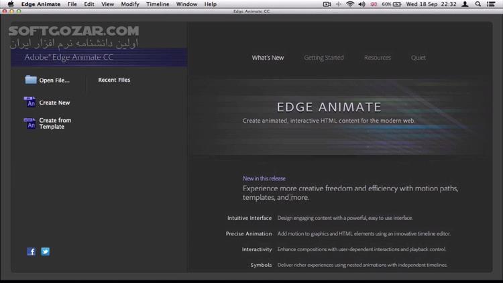
Task: Open the Notification Center list icon
Action: click(491, 4)
